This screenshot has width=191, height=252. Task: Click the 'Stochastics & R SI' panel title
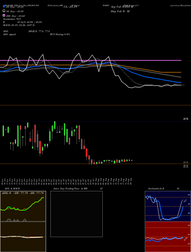coord(163,189)
